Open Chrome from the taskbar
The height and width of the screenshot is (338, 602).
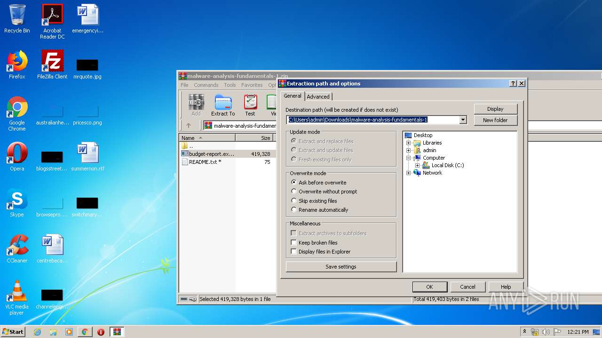[85, 332]
